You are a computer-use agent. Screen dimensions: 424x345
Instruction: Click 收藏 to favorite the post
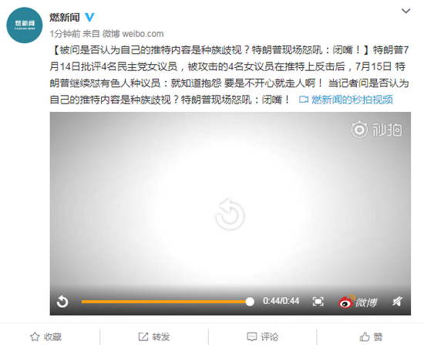46,337
